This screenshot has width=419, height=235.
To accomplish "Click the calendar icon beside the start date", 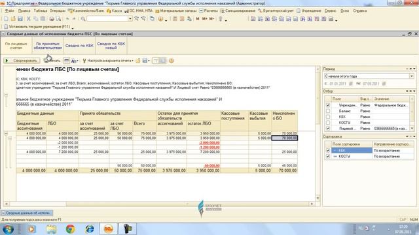I will tap(351, 84).
